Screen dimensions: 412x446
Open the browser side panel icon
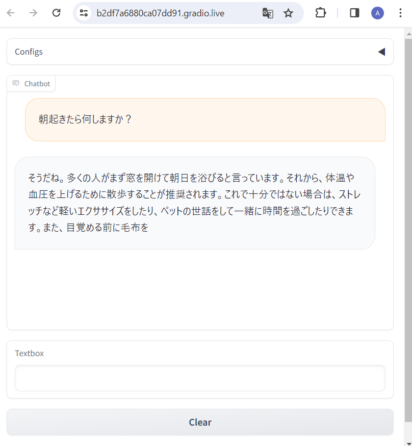[x=354, y=13]
